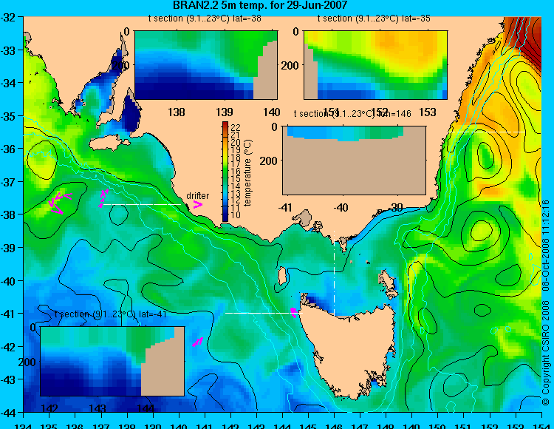Click "142" on the lat=-41 inset axis
Image resolution: width=554 pixels, height=429 pixels.
[49, 408]
